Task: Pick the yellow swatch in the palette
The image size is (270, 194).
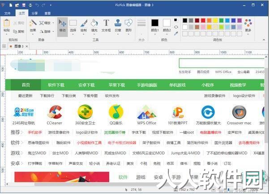Action: (x=215, y=21)
